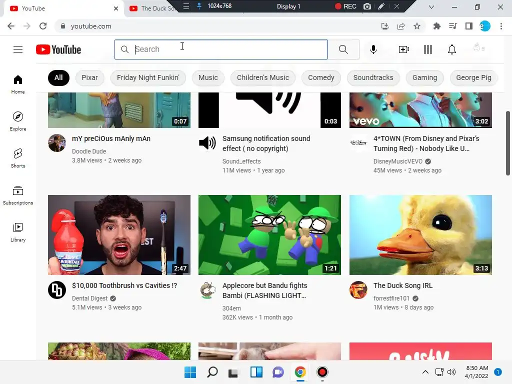This screenshot has width=512, height=384.
Task: Open Chrome media controls icon
Action: [x=452, y=26]
